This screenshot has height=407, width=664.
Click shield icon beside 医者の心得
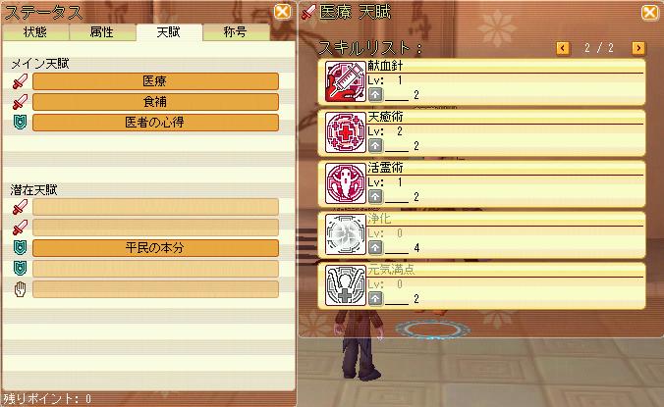coord(20,123)
